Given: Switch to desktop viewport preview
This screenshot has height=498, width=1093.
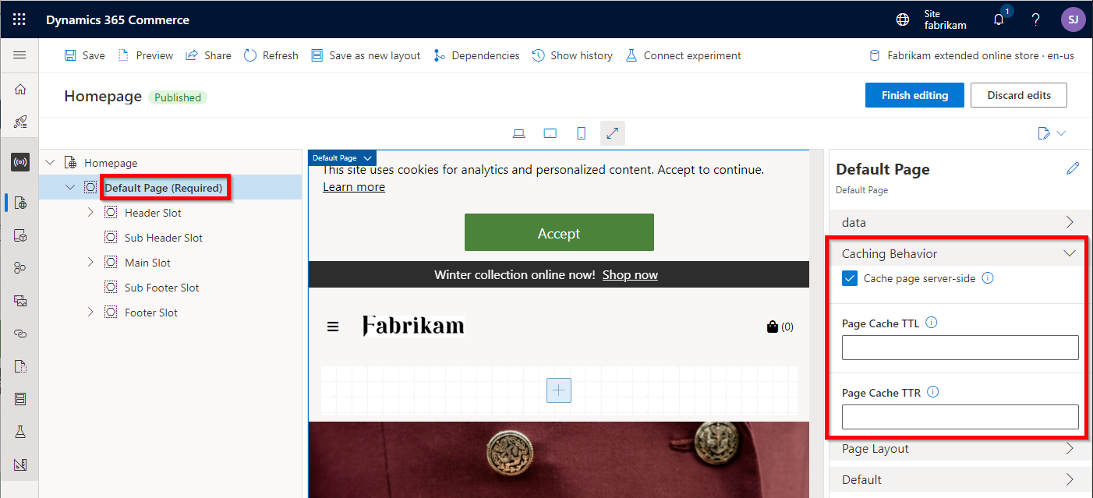Looking at the screenshot, I should coord(518,133).
